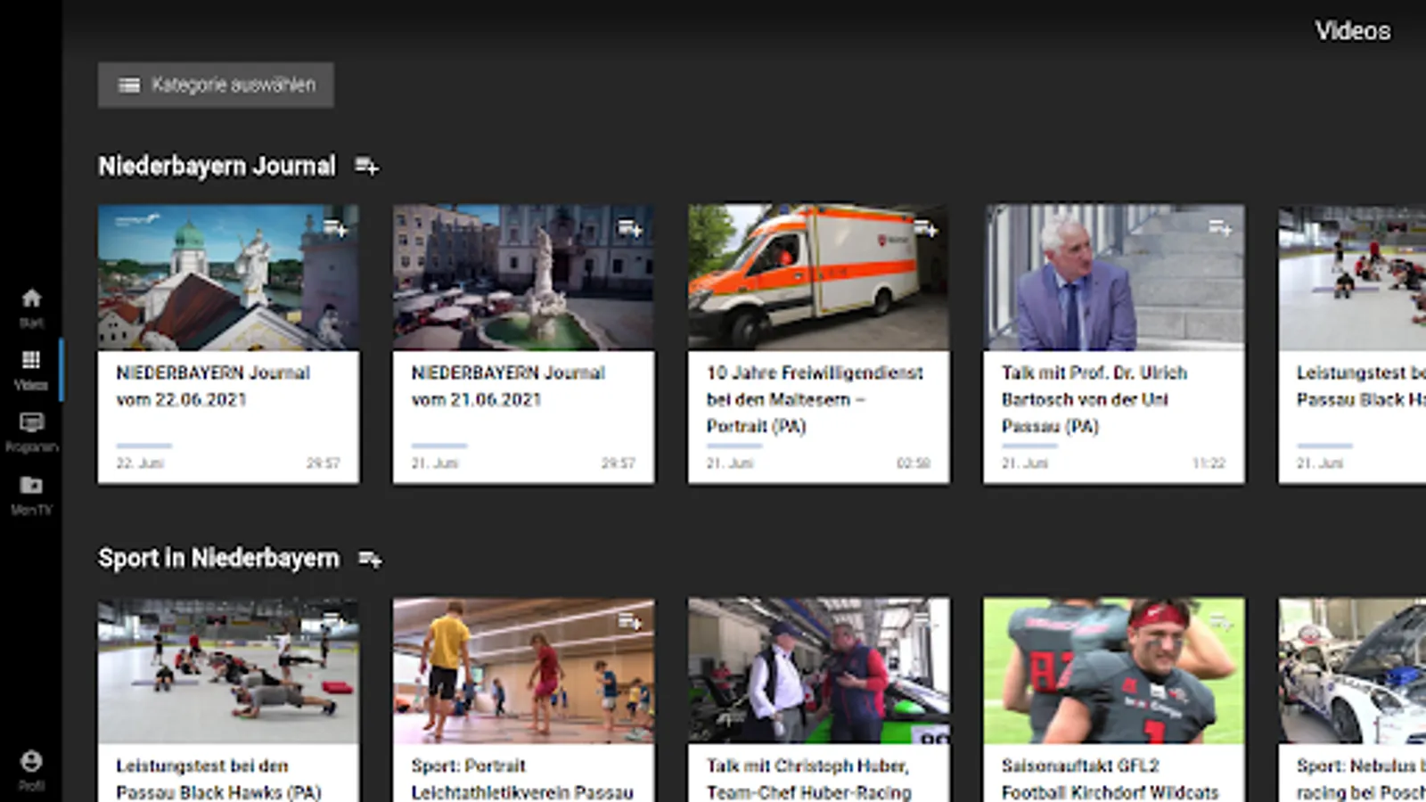This screenshot has width=1426, height=802.
Task: Open the Kategorie auswählen category selector
Action: (217, 85)
